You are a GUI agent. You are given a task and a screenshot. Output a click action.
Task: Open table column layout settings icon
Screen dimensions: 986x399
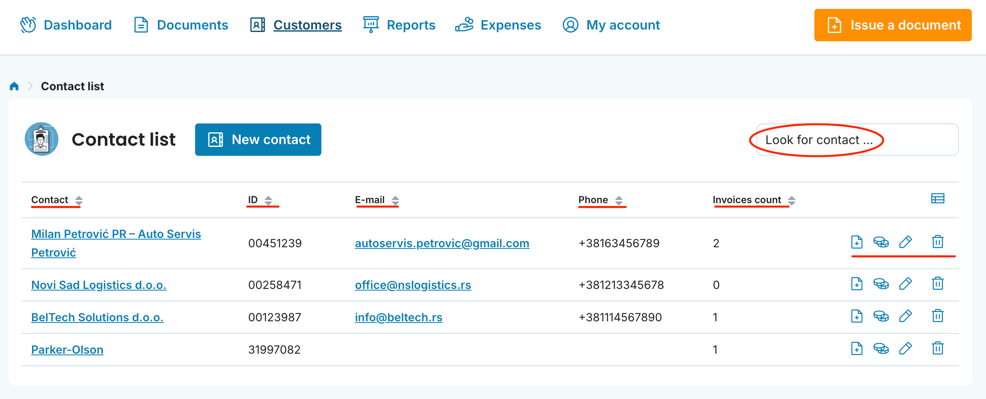(x=937, y=198)
